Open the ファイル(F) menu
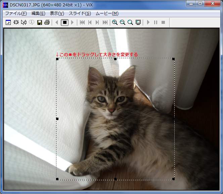223x194 pixels. [16, 13]
